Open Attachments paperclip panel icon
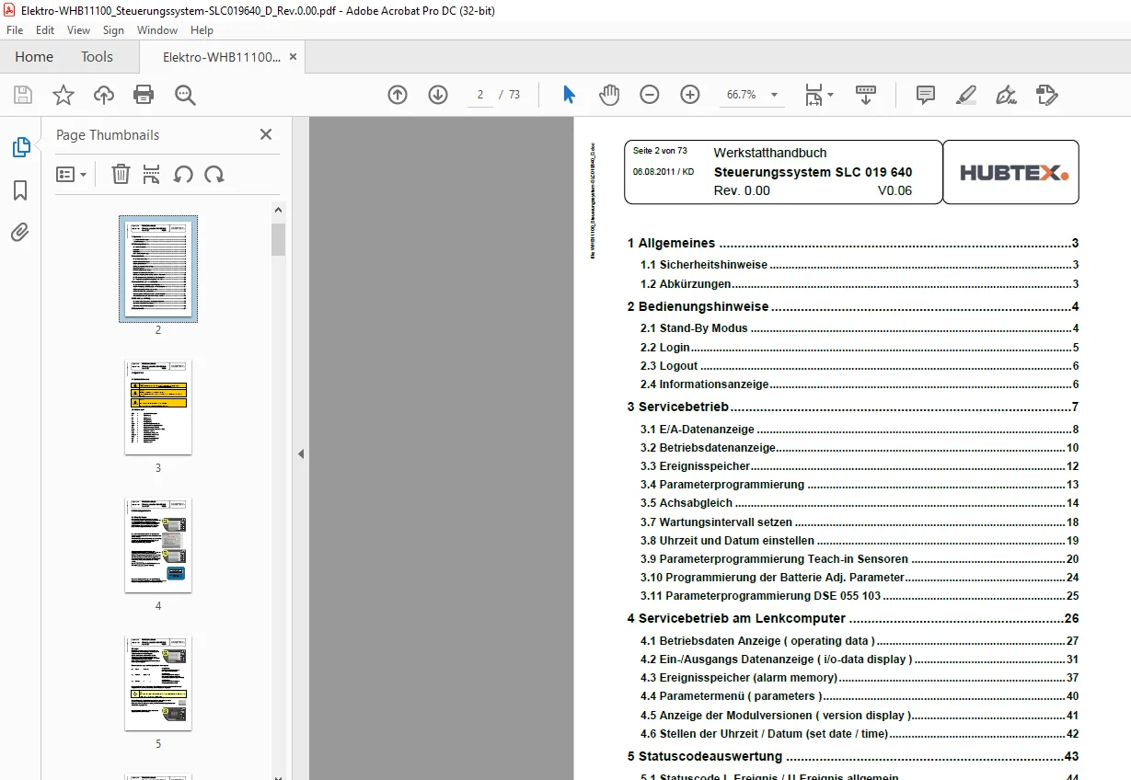Image resolution: width=1131 pixels, height=780 pixels. point(20,232)
